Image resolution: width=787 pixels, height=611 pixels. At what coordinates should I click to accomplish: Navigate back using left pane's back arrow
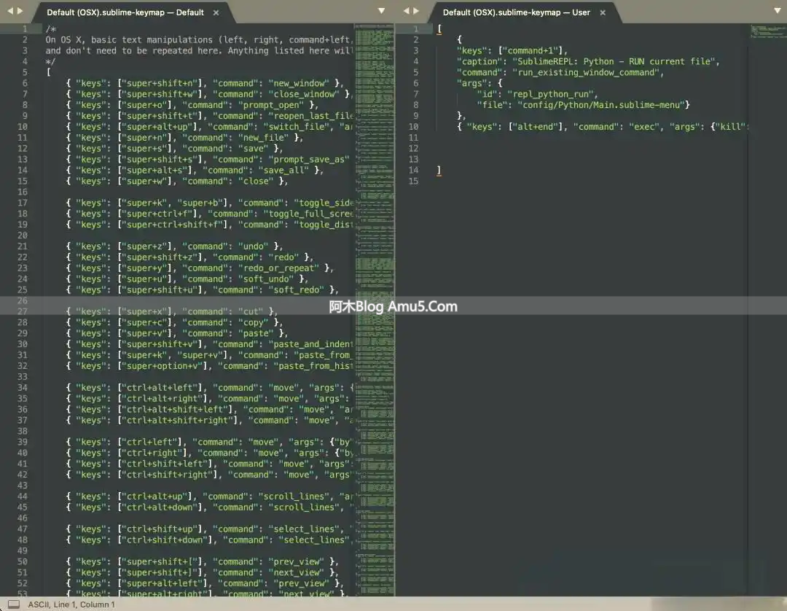click(x=10, y=12)
